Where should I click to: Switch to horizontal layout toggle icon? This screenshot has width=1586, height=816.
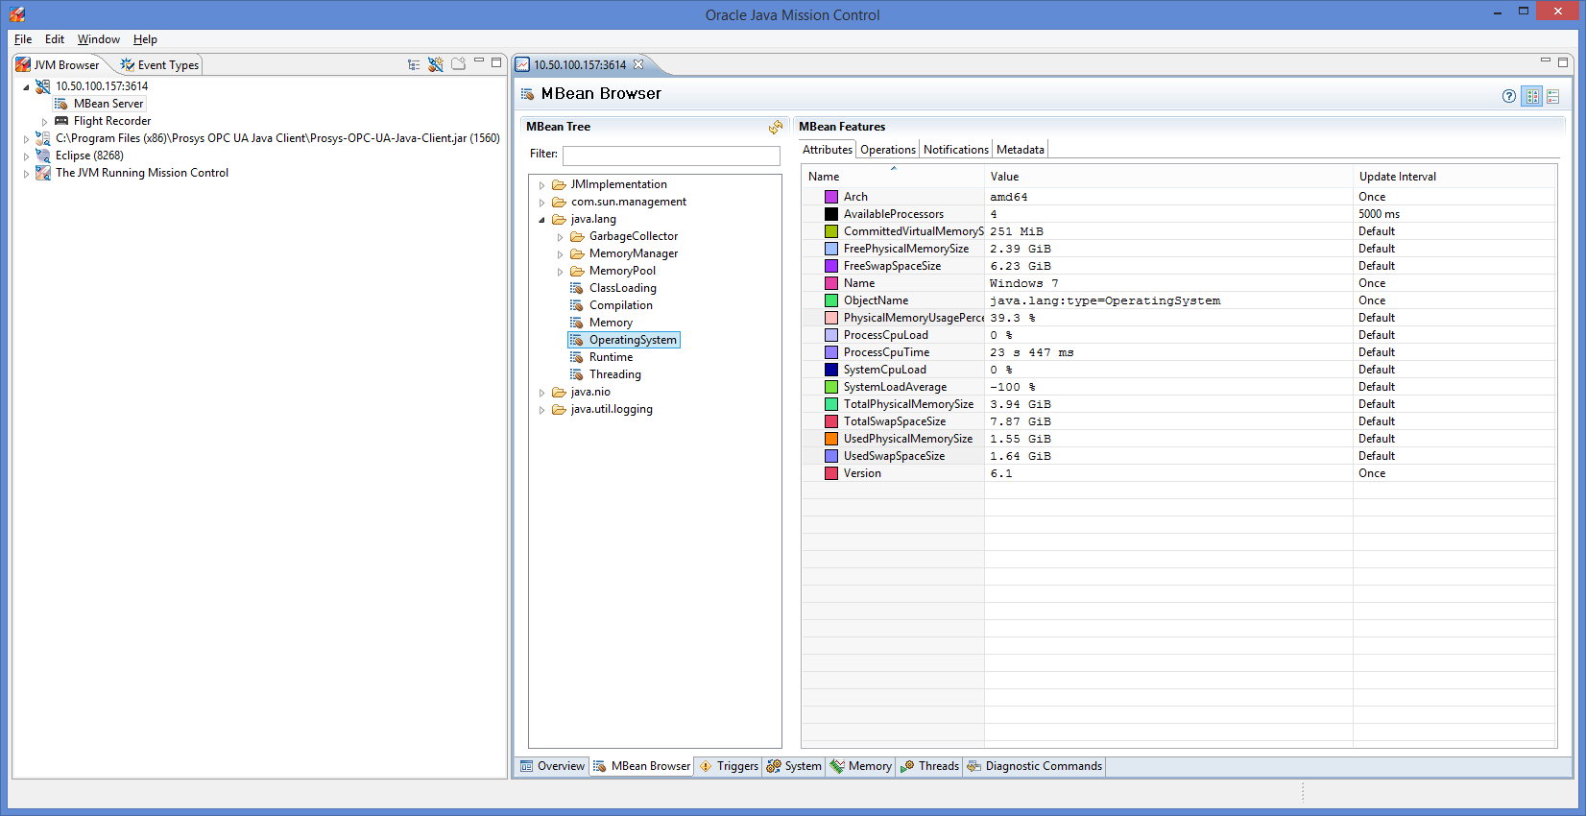coord(1532,96)
